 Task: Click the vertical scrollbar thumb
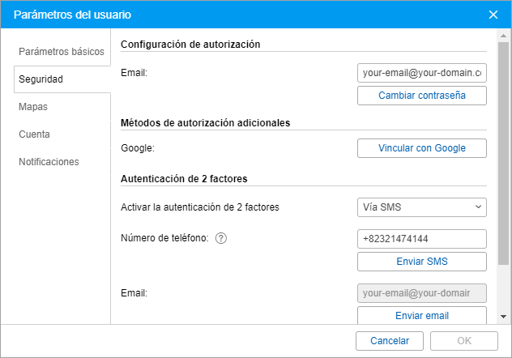(x=504, y=154)
